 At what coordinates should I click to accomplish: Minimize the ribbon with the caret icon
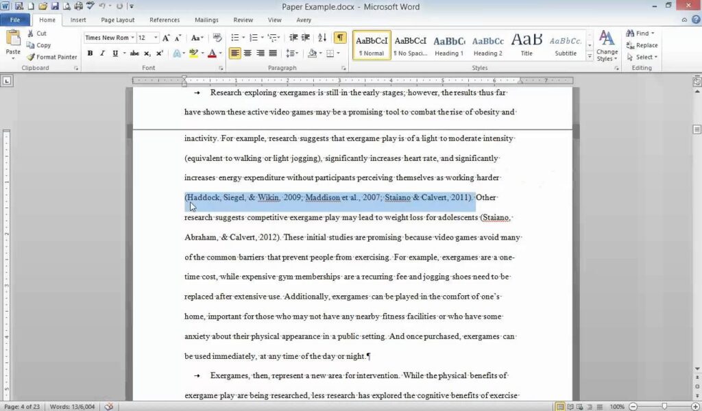pyautogui.click(x=684, y=20)
